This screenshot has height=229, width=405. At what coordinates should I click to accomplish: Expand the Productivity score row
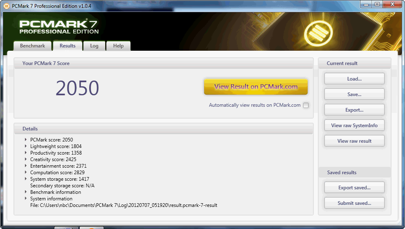[26, 153]
